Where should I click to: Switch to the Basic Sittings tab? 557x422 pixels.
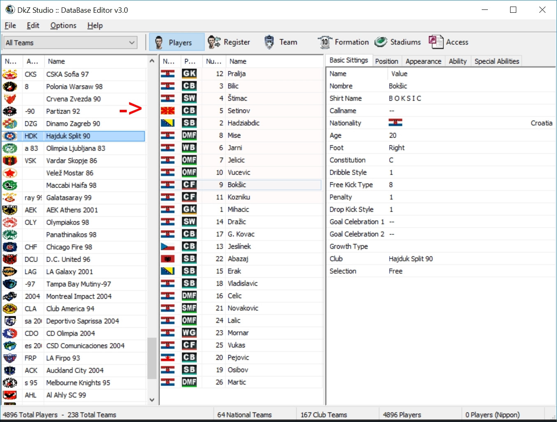point(349,60)
